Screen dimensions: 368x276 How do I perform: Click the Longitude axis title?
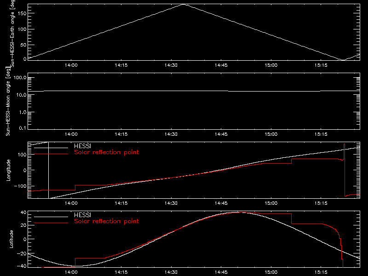(8, 170)
